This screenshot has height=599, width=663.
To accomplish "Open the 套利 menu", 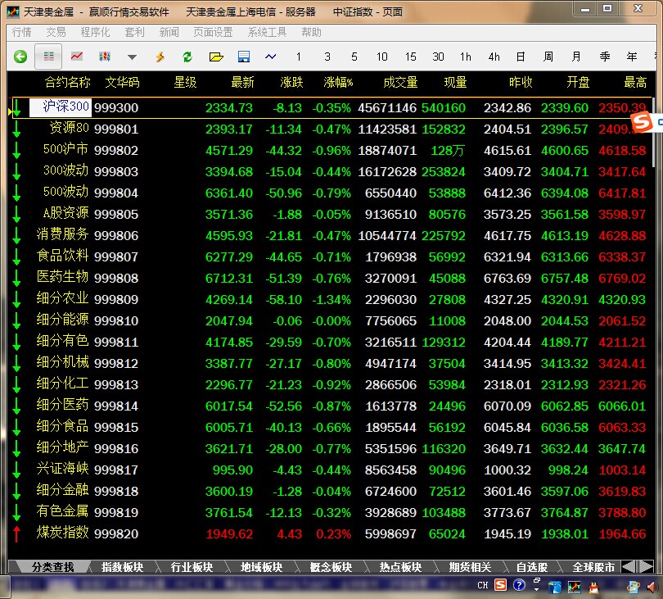I will point(134,32).
